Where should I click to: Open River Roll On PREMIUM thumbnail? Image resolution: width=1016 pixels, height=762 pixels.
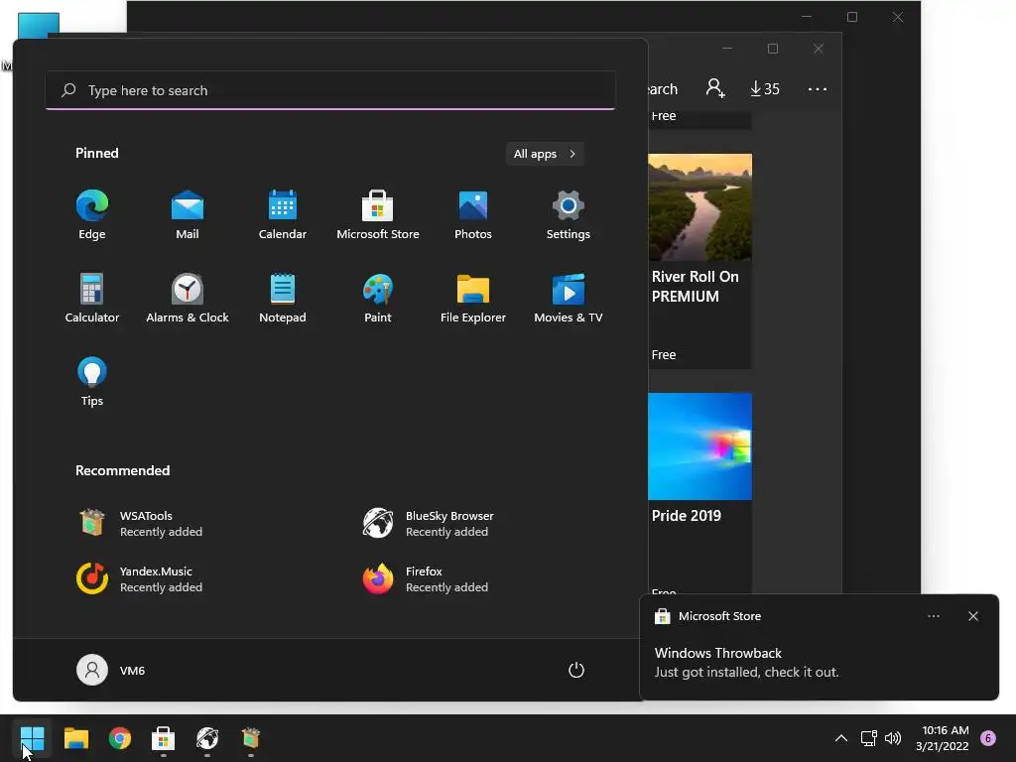coord(700,207)
